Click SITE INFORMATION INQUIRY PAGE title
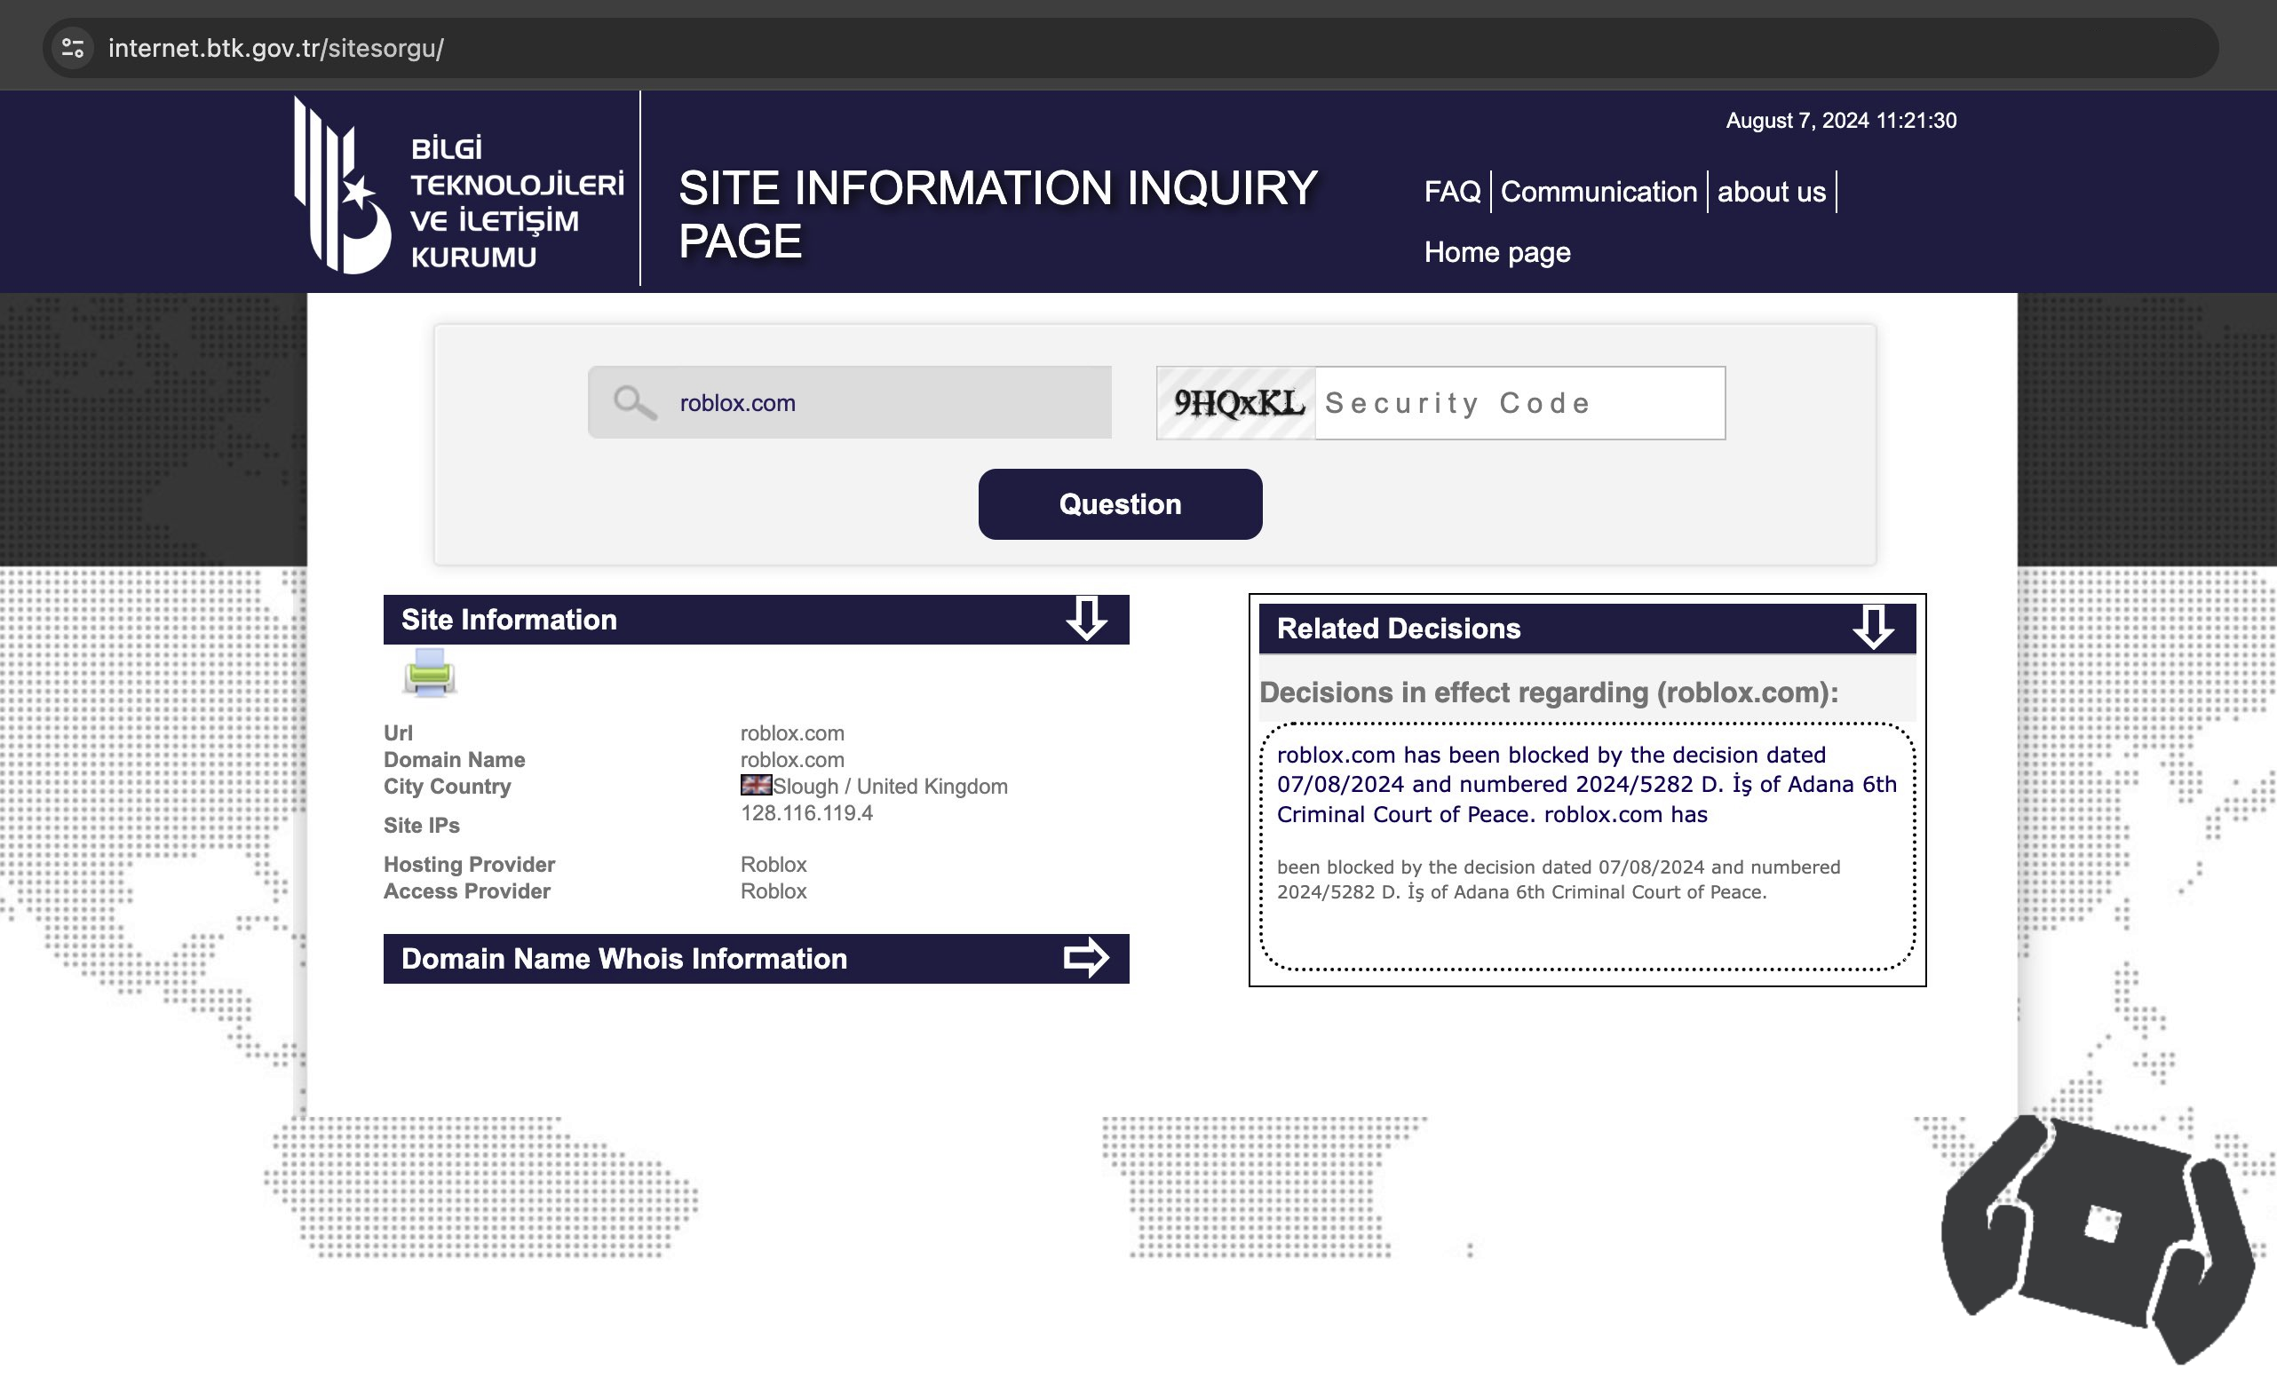Screen dimensions: 2277x1385 (x=998, y=214)
